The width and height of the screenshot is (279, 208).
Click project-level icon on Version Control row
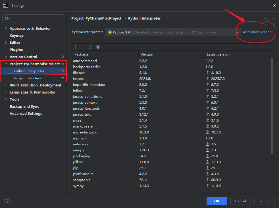(x=62, y=57)
